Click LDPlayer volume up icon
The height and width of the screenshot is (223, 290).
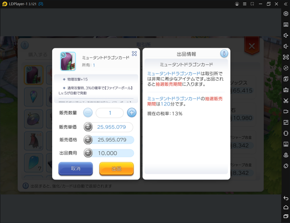286,35
